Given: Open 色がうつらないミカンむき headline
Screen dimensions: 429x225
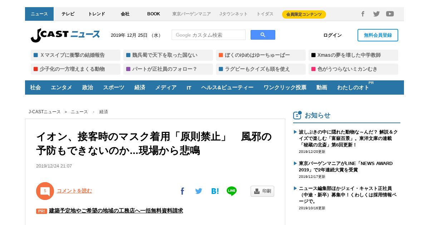Looking at the screenshot, I should coord(353,69).
